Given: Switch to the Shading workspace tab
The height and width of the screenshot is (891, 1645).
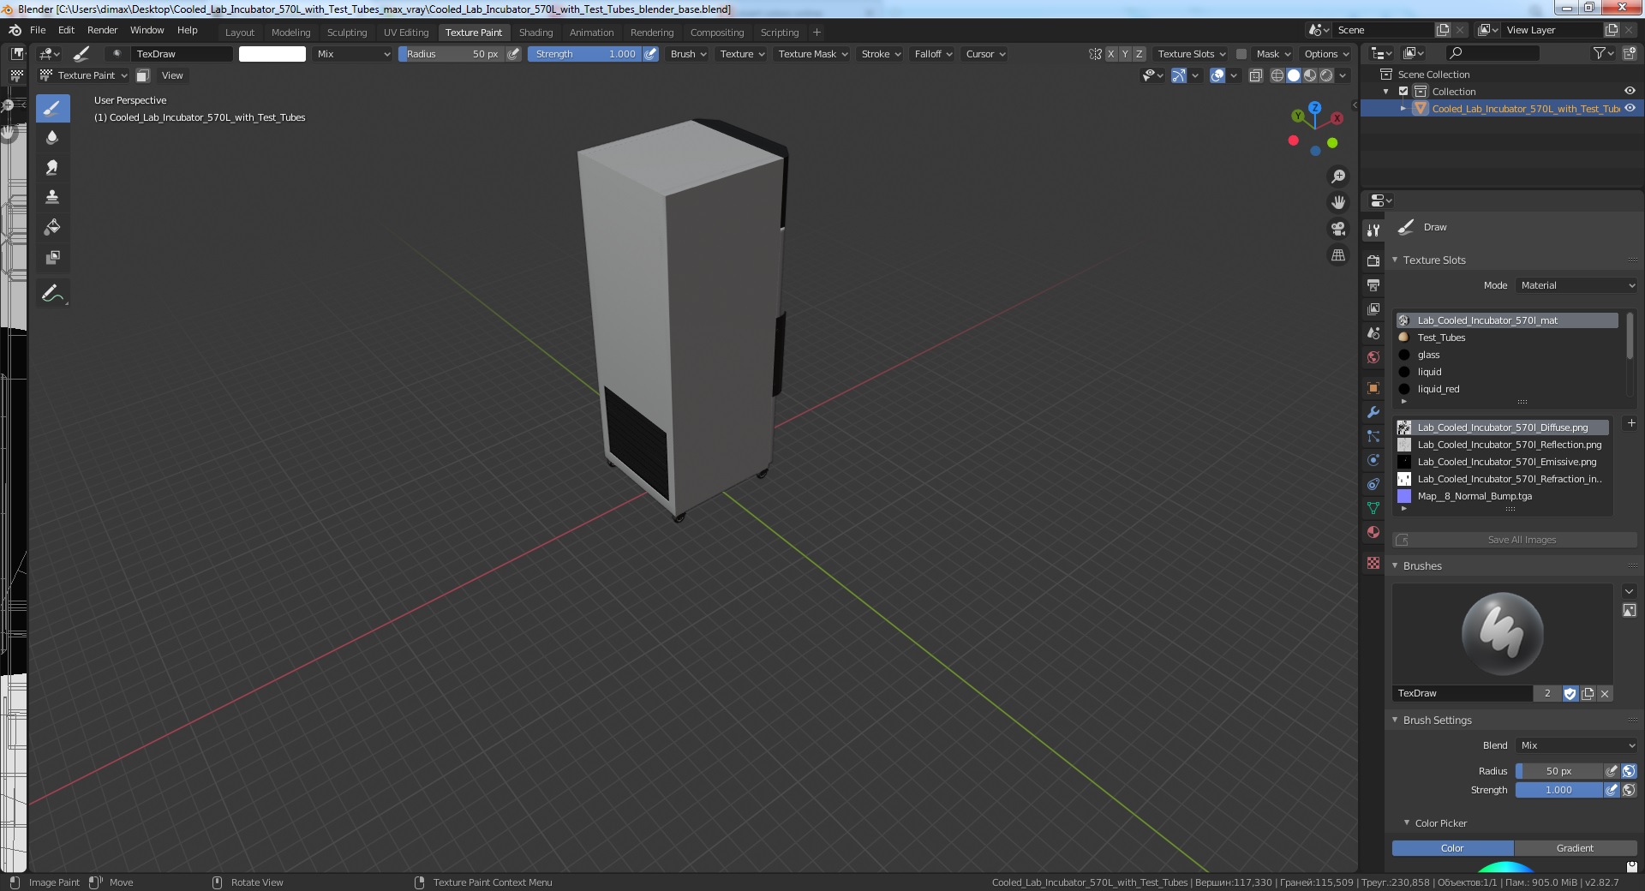Looking at the screenshot, I should (535, 33).
